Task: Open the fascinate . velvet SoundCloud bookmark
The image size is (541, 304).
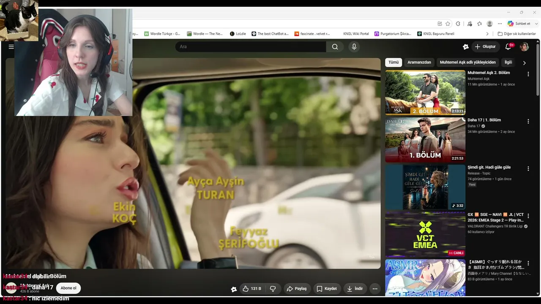Action: click(x=312, y=34)
